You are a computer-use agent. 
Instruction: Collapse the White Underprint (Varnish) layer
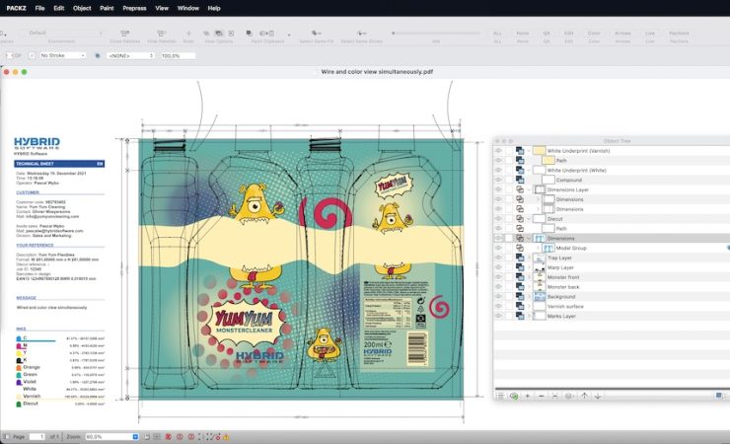pos(529,151)
